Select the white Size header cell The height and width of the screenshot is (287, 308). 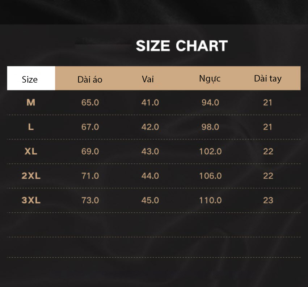coord(31,78)
